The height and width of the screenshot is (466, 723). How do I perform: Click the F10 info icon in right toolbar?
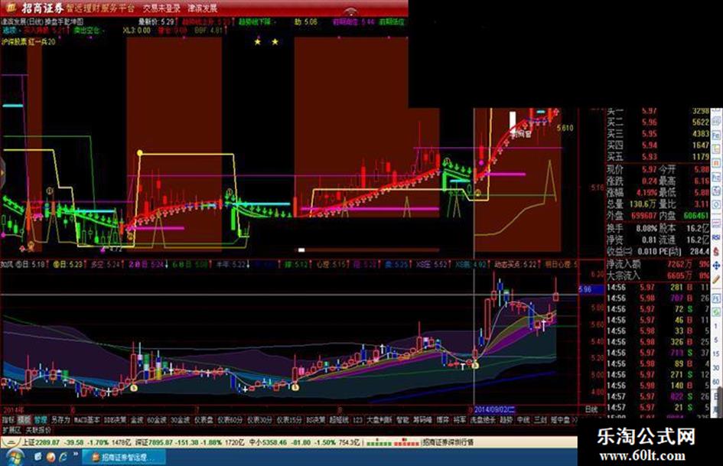[x=716, y=135]
